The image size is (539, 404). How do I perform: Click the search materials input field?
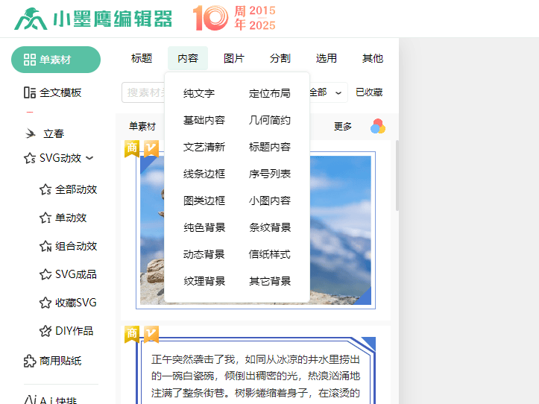145,92
